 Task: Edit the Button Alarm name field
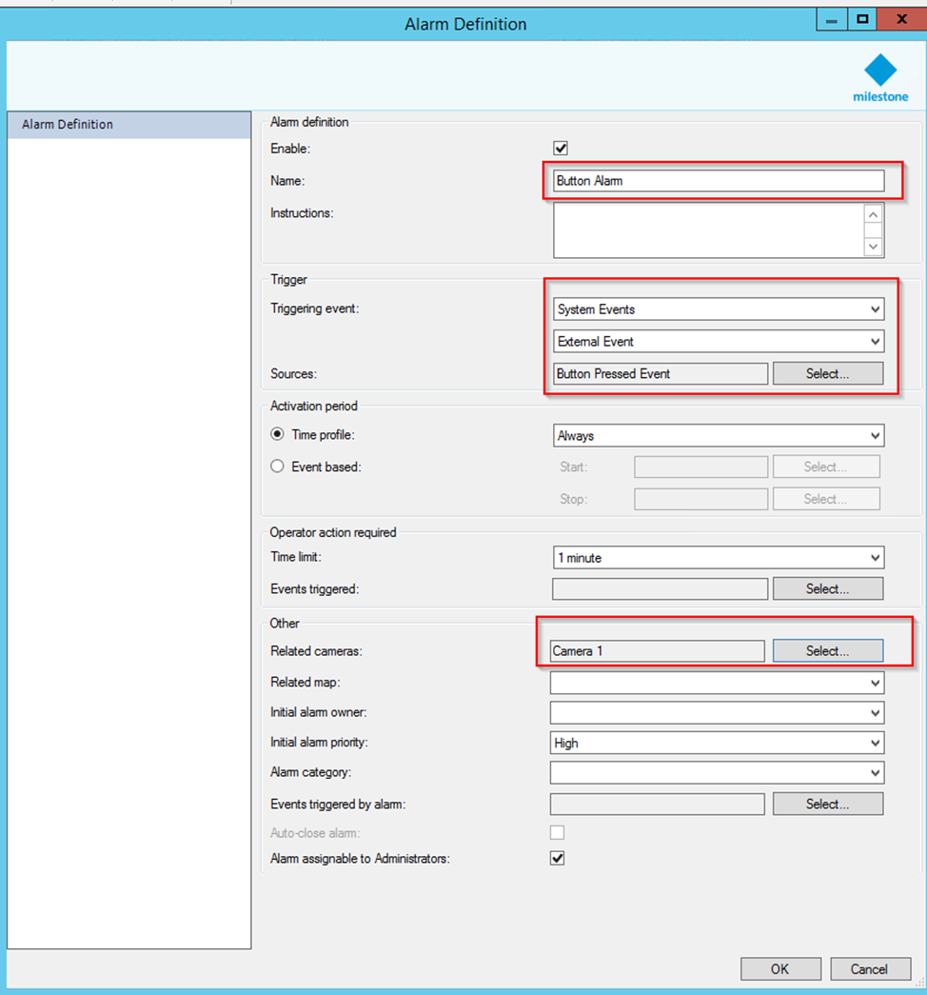tap(719, 181)
